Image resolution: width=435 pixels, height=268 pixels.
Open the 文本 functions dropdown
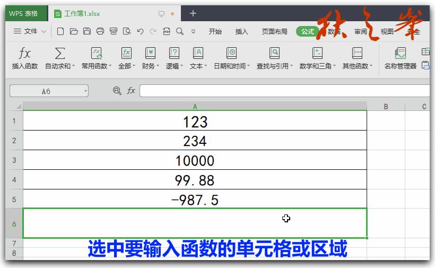pos(198,58)
